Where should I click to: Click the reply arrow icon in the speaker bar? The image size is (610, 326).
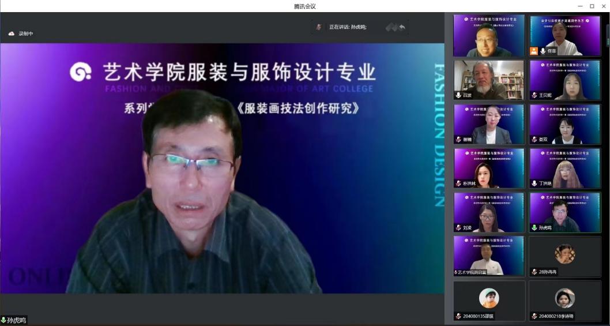click(x=402, y=27)
